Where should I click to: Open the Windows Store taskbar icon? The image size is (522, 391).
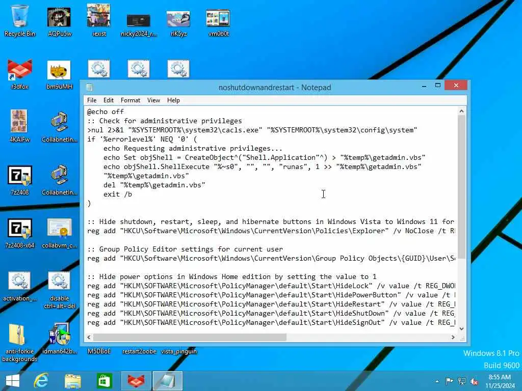(104, 381)
